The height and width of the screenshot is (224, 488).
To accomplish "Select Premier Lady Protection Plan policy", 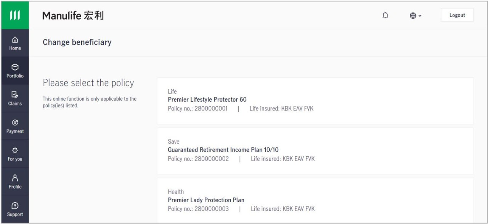I will pyautogui.click(x=315, y=200).
